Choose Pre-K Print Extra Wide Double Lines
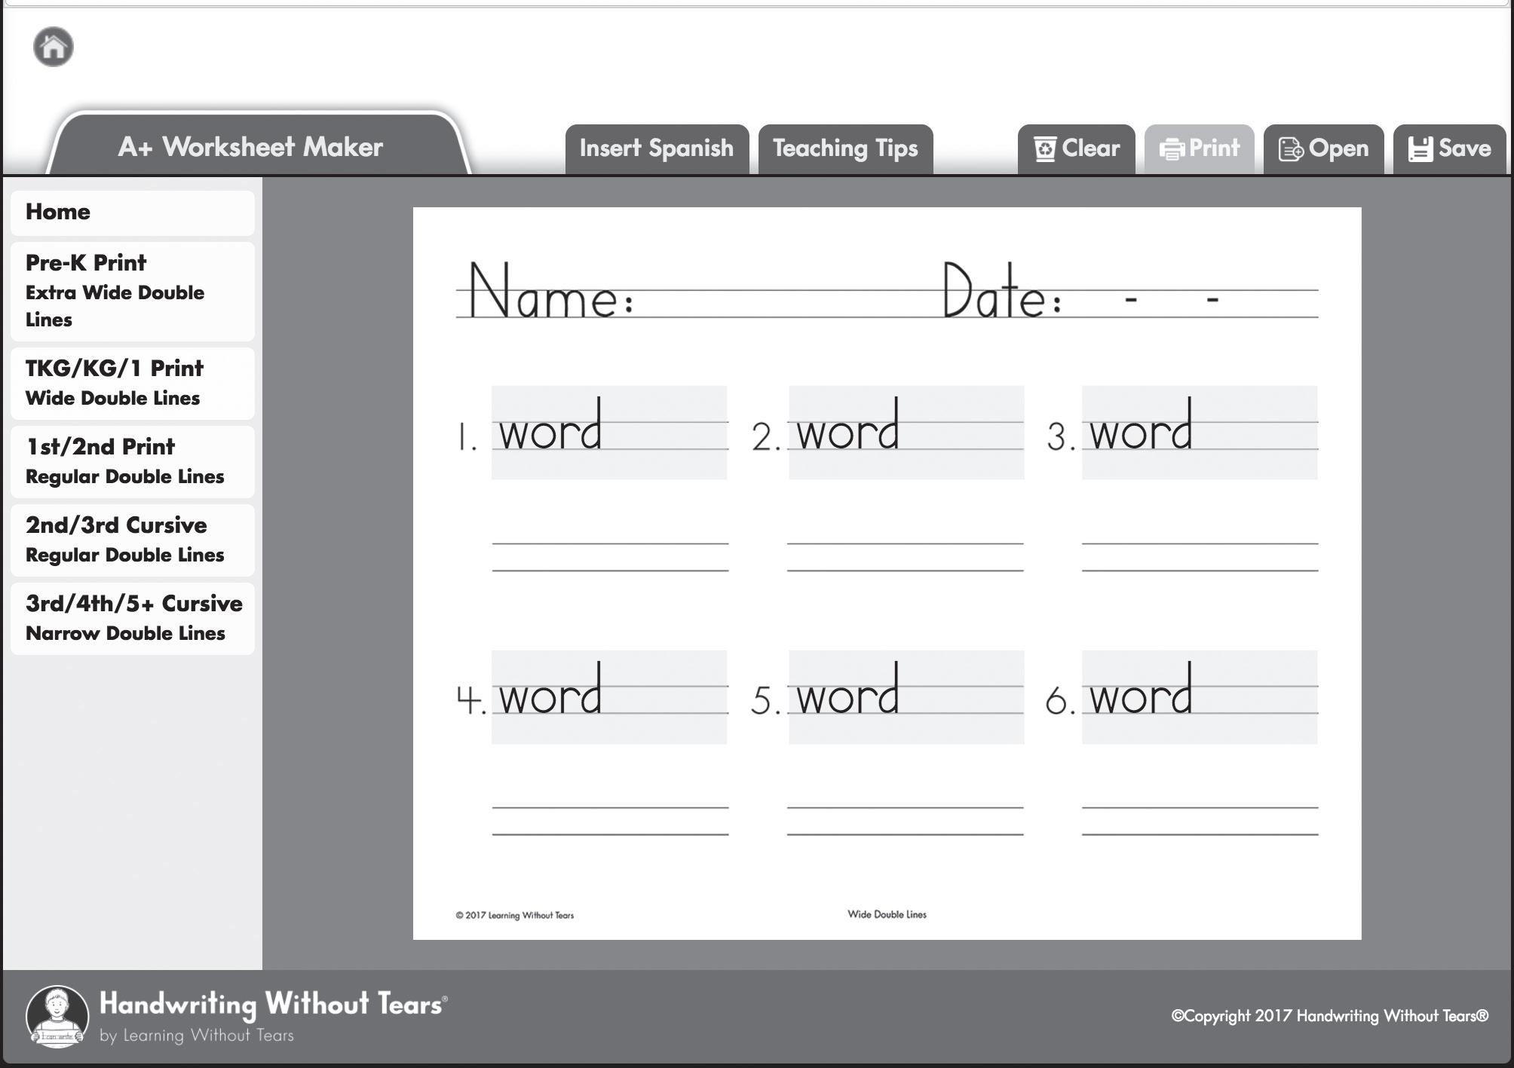 [x=133, y=291]
